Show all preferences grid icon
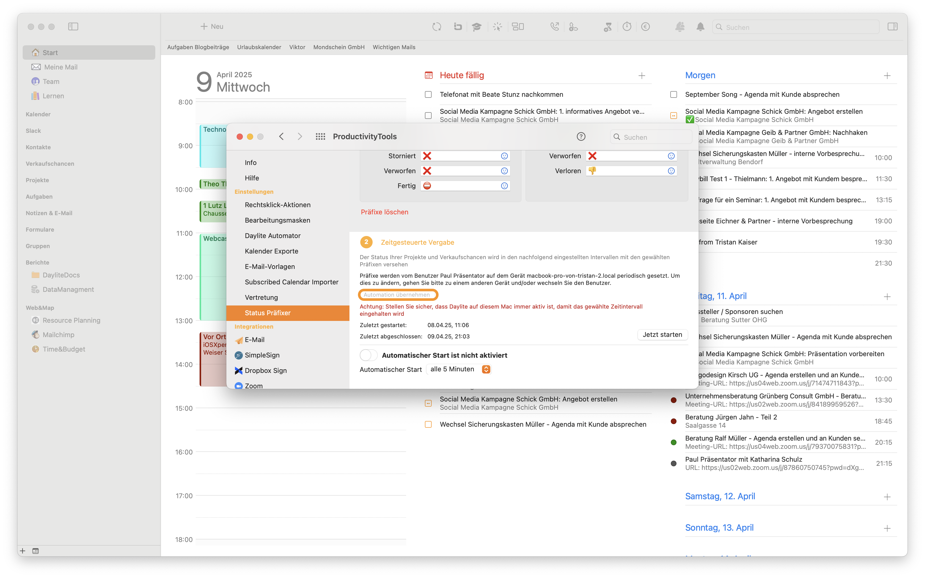Viewport: 925px width, 578px height. pos(321,136)
